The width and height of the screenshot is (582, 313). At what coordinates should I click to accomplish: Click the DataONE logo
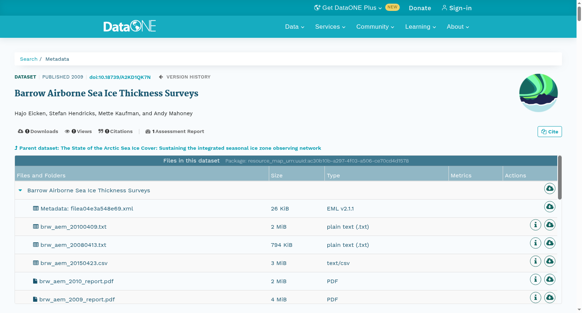click(129, 26)
